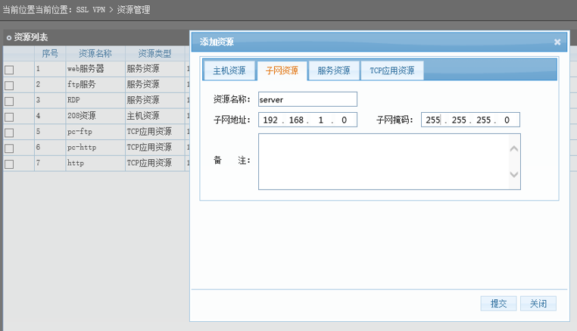Tick the checkbox for ftp服务 row
577x331 pixels.
point(9,86)
